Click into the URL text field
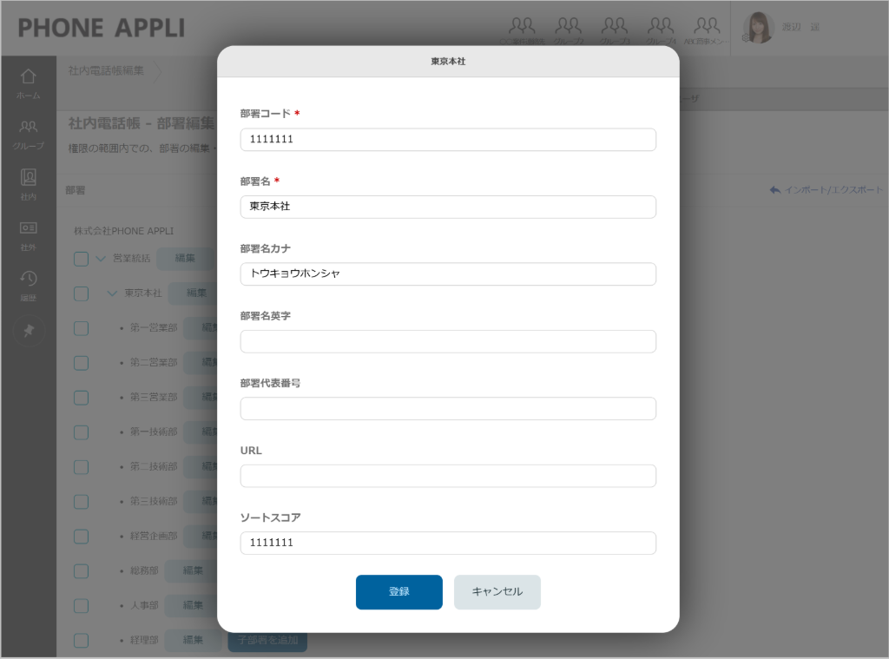The height and width of the screenshot is (659, 889). 448,476
